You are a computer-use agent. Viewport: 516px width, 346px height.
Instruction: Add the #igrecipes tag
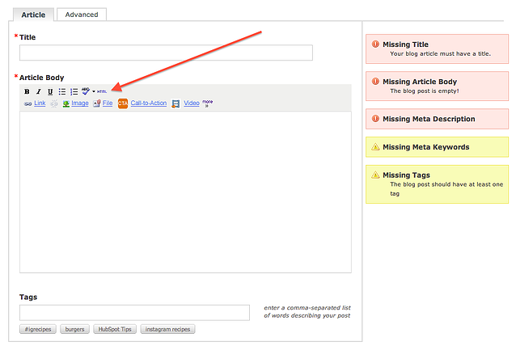pos(38,329)
